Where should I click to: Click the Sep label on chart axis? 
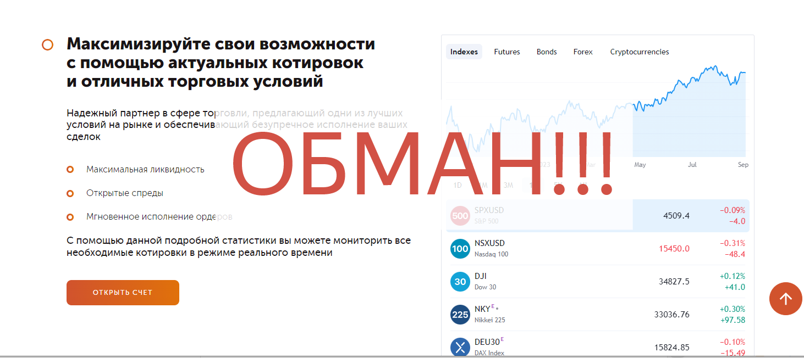click(743, 165)
